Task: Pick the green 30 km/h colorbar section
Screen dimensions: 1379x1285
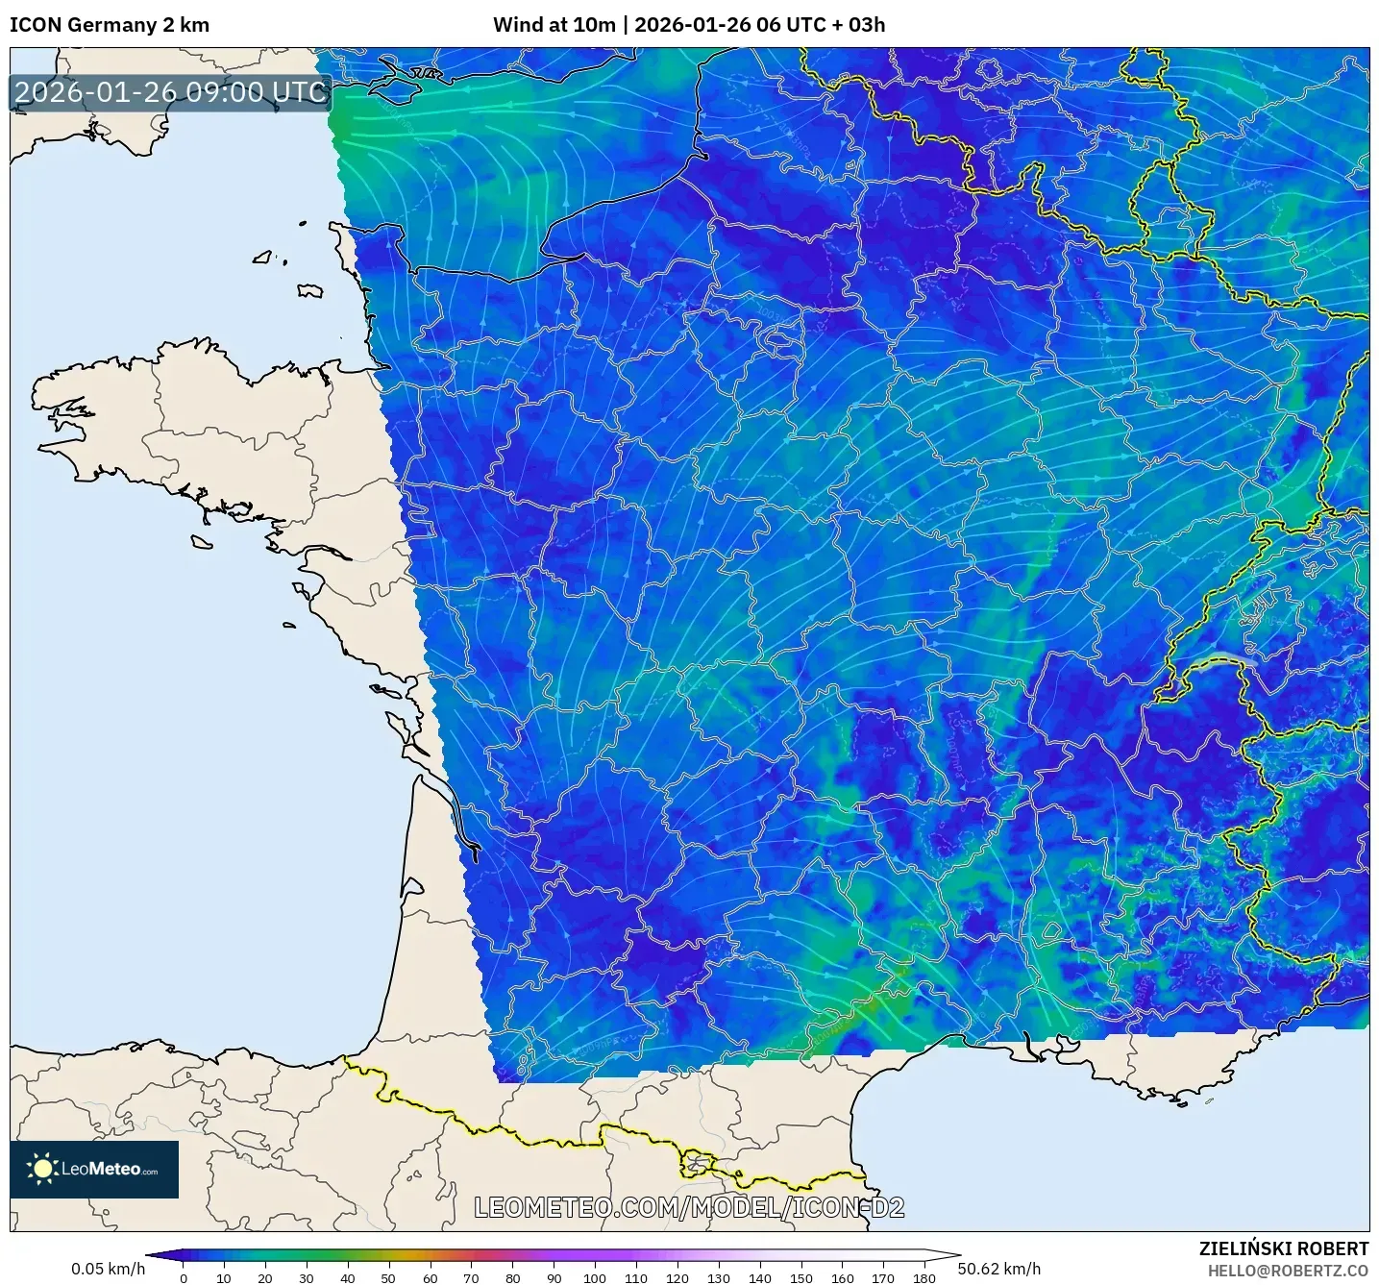Action: (307, 1254)
